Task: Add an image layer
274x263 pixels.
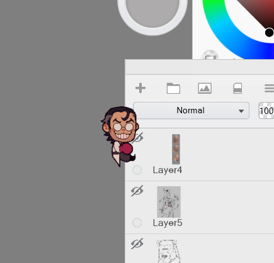Action: [x=205, y=88]
